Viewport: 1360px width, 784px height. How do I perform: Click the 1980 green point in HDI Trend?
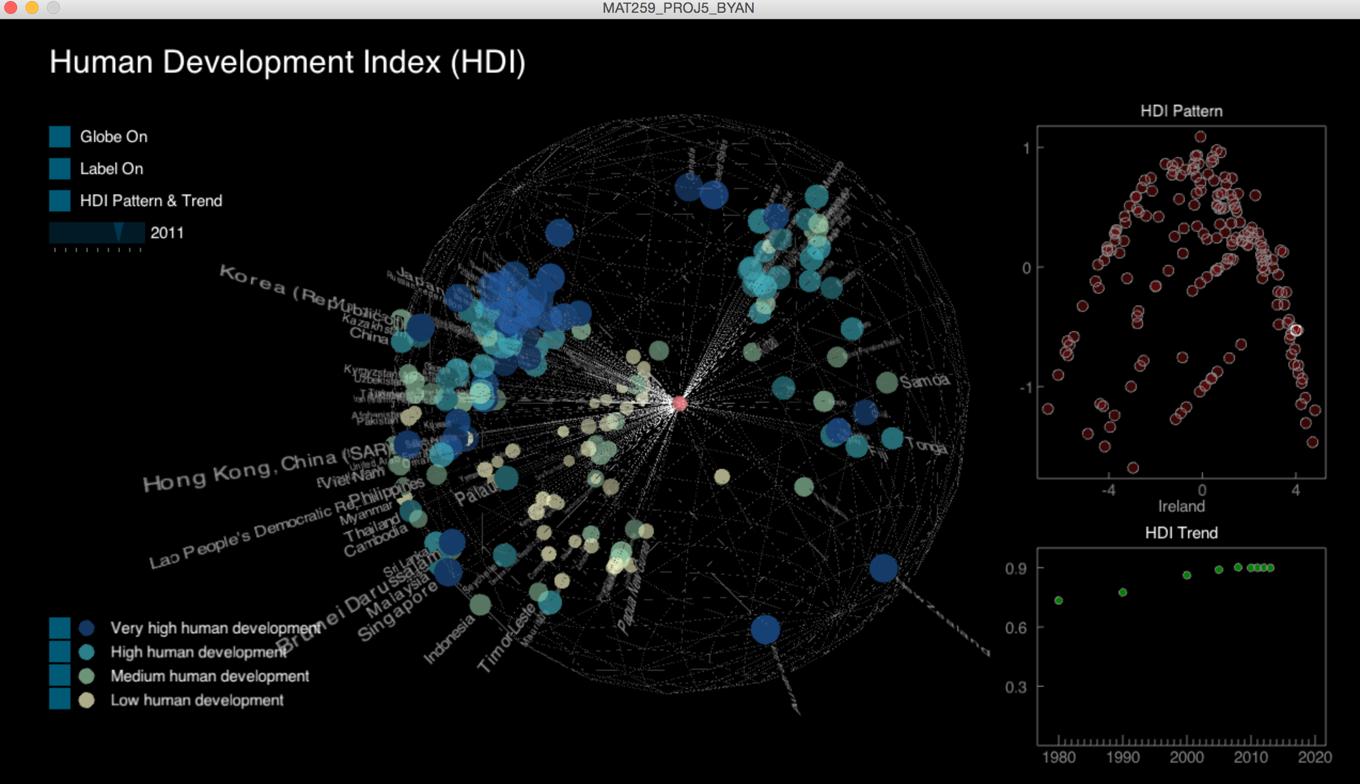(x=1059, y=600)
